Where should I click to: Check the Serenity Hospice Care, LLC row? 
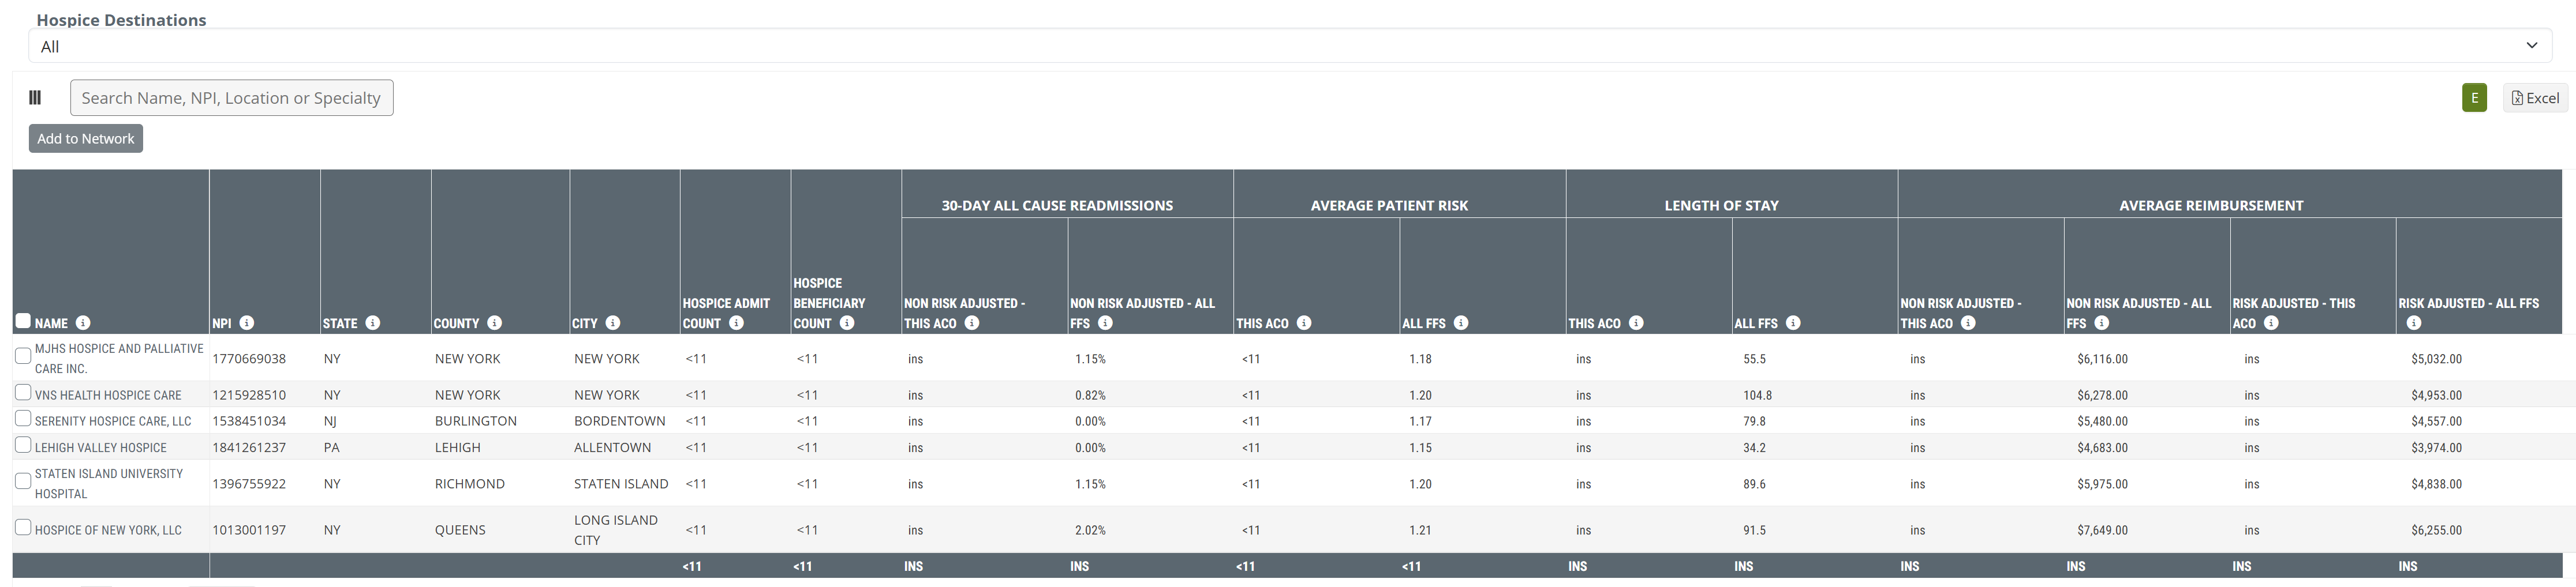click(23, 418)
